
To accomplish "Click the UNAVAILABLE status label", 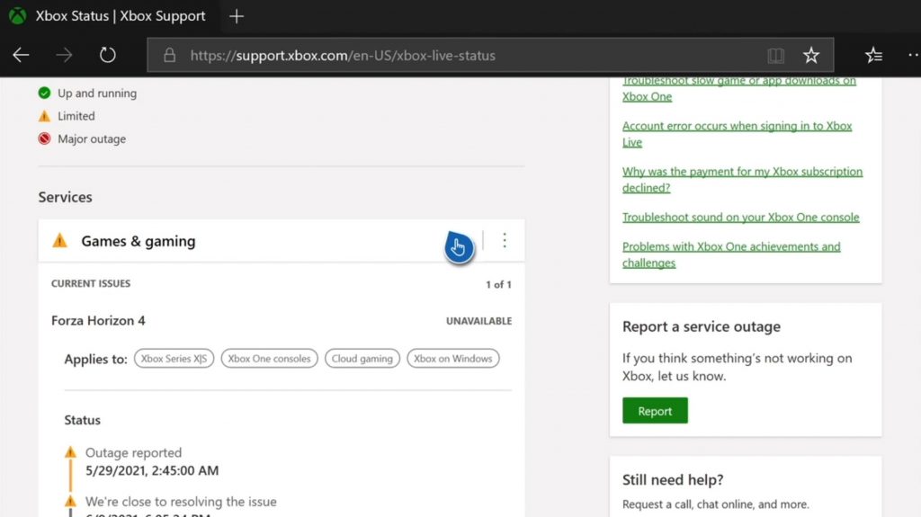I will click(478, 321).
